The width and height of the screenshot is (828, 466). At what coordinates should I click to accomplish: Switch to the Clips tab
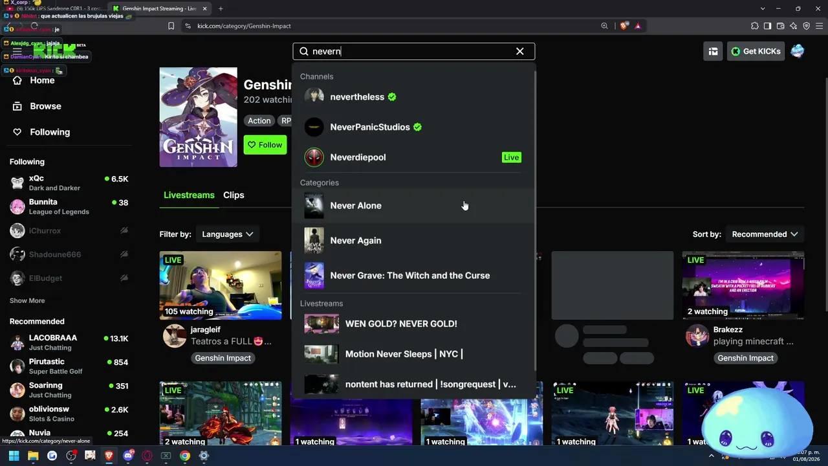(234, 195)
